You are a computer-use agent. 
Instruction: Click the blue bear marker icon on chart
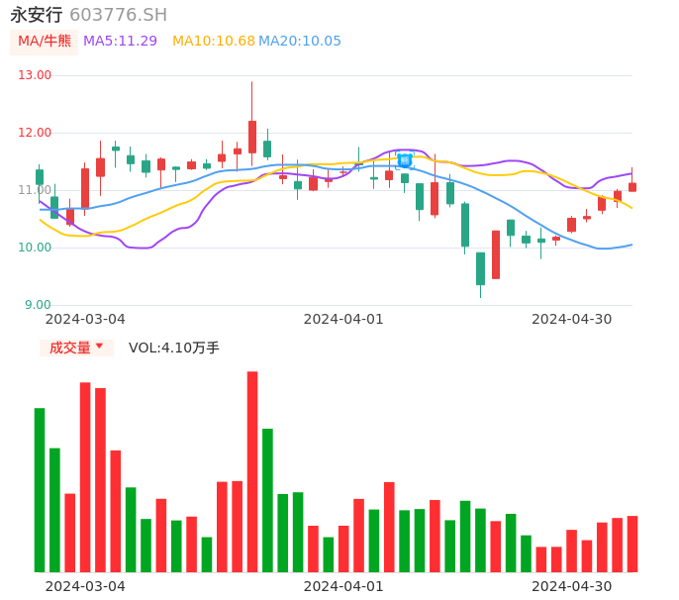(x=404, y=159)
